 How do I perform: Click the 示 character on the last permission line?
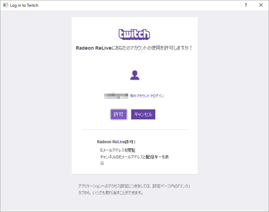point(102,164)
